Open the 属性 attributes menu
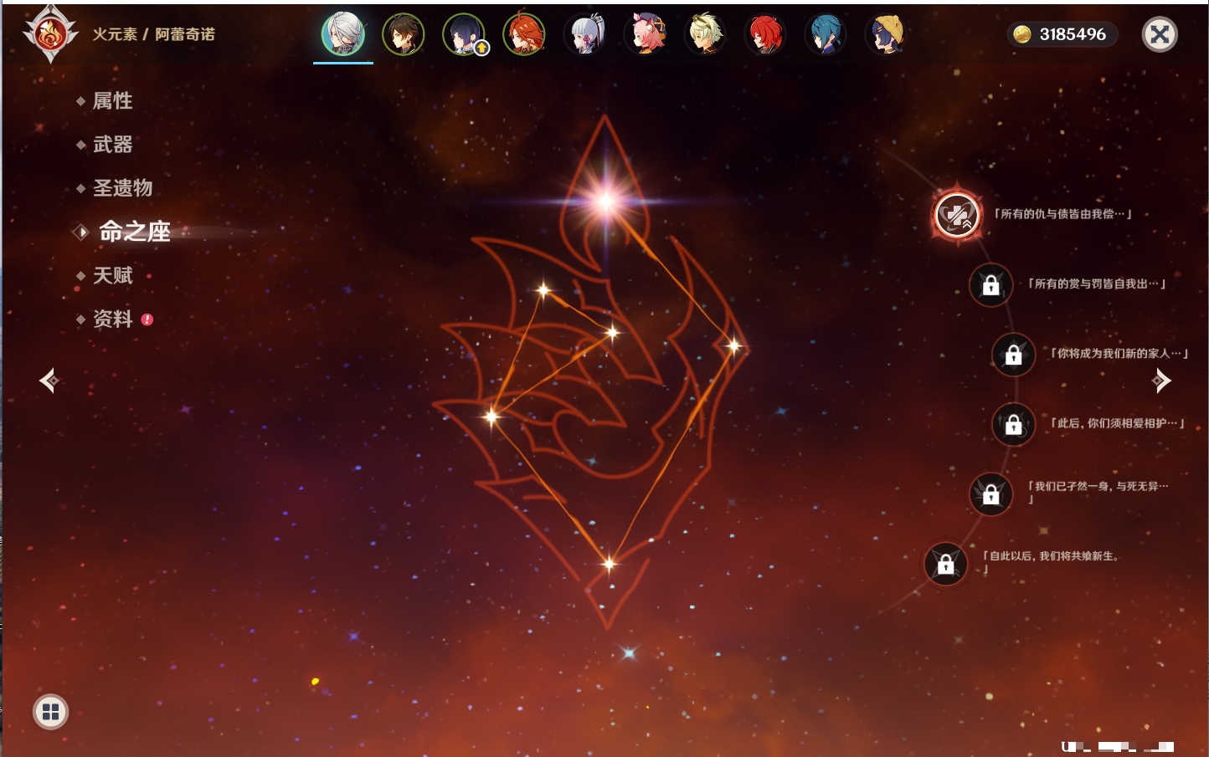1209x757 pixels. [112, 101]
